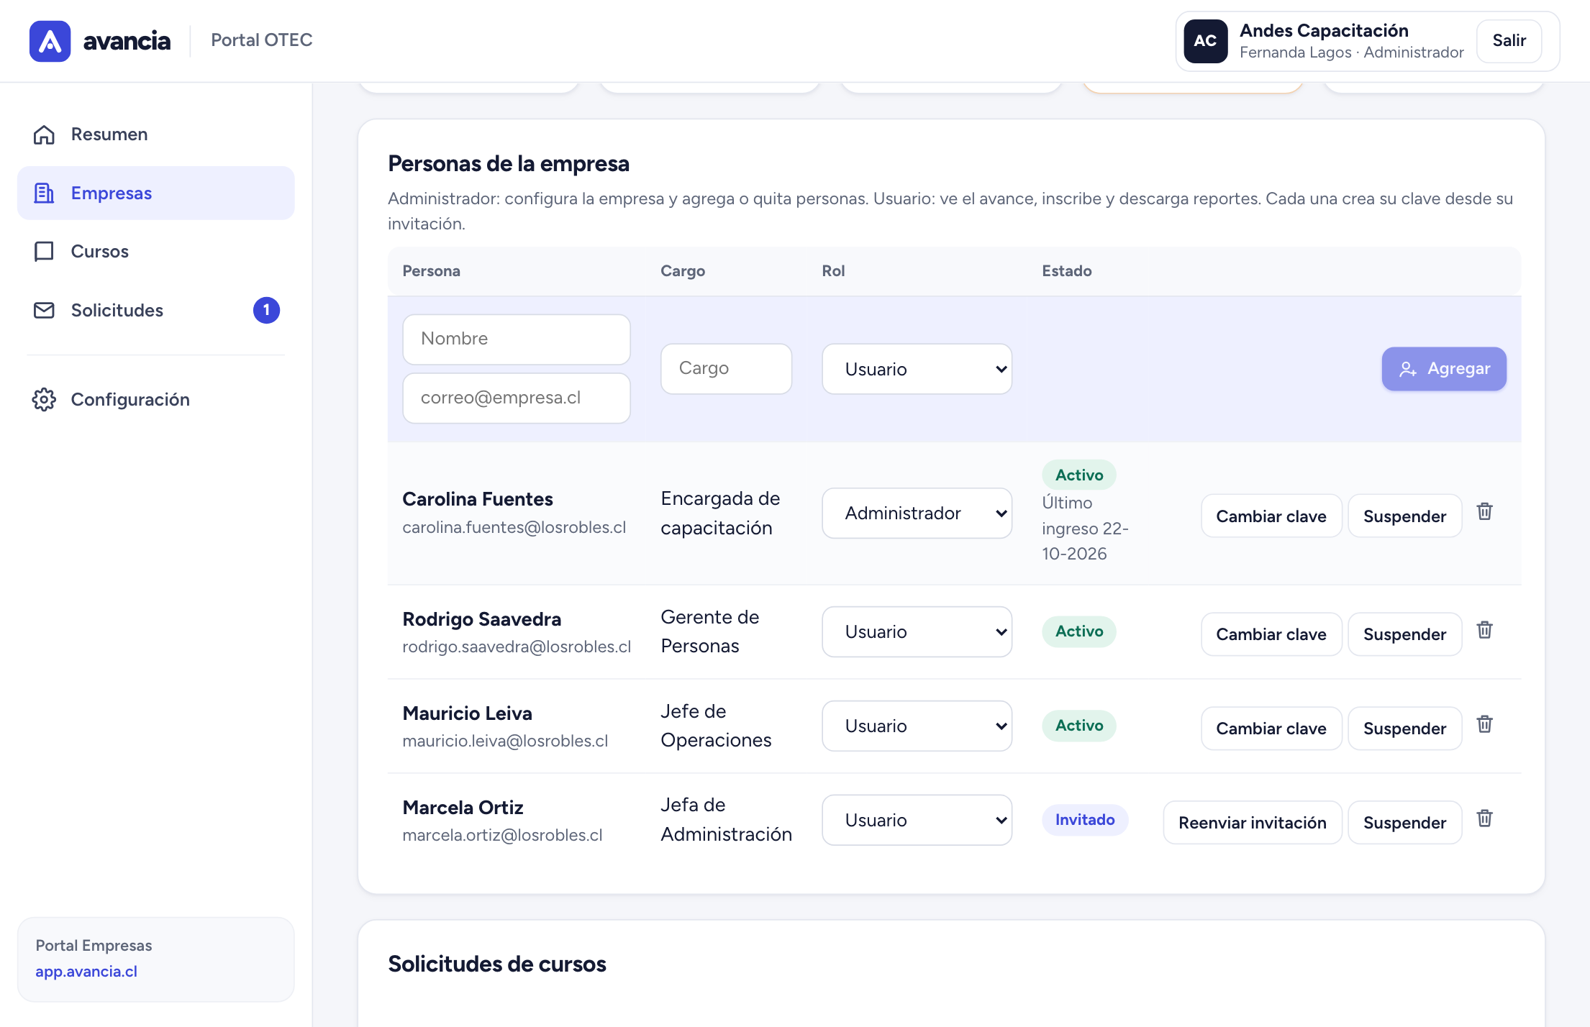Viewport: 1590px width, 1027px height.
Task: Click the Solicitudes notification badge
Action: pos(266,310)
